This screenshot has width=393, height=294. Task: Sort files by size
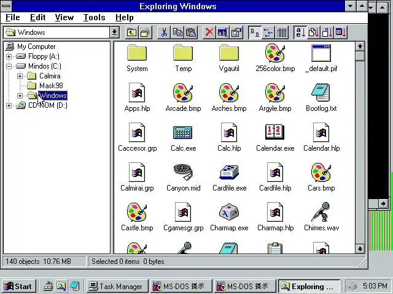point(327,32)
